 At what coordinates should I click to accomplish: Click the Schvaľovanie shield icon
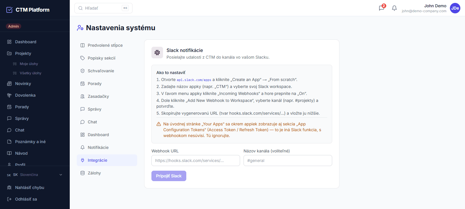[83, 71]
